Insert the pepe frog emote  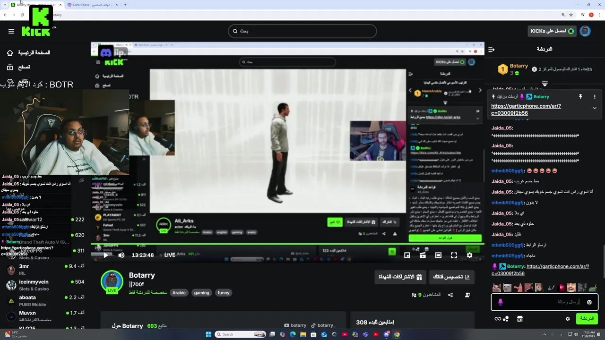tap(593, 287)
